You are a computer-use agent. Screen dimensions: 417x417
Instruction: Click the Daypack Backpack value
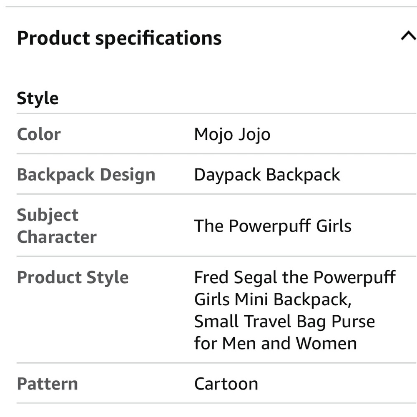[267, 175]
